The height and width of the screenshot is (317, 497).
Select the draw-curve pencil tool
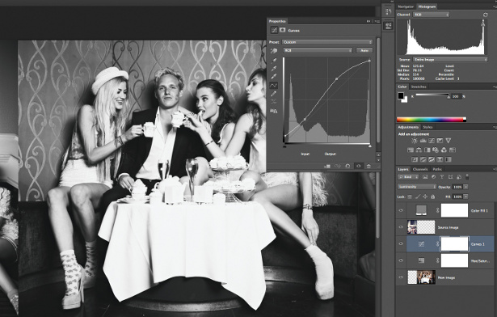pos(273,94)
